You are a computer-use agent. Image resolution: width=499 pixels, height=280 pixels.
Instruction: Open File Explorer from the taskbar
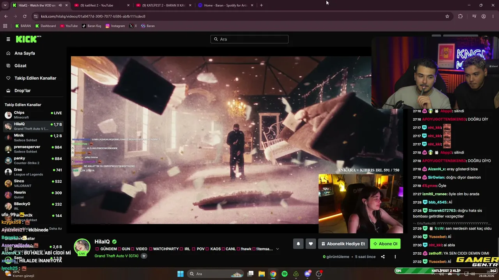click(x=262, y=274)
